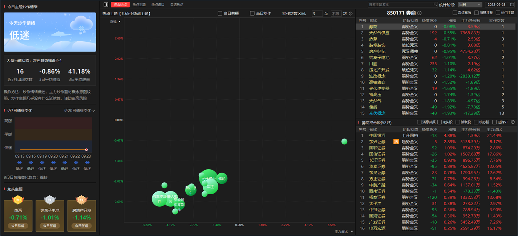Switch to the 自选热点 tab
This screenshot has width=518, height=236.
click(177, 5)
